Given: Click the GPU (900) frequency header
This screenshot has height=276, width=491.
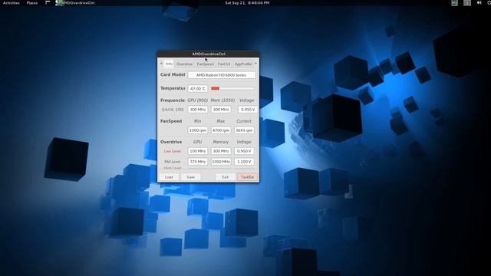Looking at the screenshot, I should (x=198, y=100).
